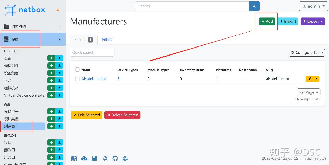Tick the Alcatel-Lucent row checkbox
The width and height of the screenshot is (329, 165).
pos(77,79)
